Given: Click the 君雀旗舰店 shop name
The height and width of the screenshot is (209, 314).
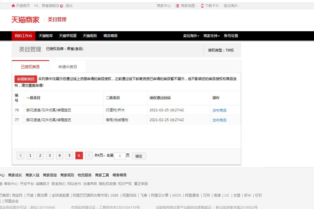Looking at the screenshot, I should click(x=50, y=6).
